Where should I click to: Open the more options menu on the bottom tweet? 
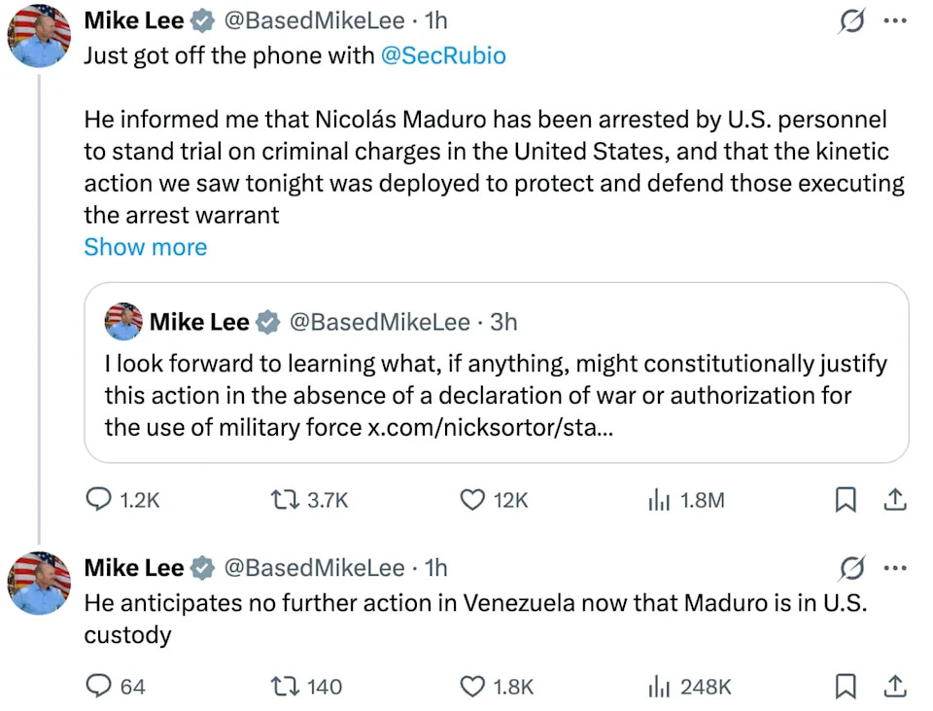(896, 568)
